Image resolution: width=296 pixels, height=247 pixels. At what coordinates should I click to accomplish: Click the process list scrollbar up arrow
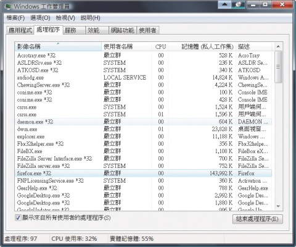[278, 46]
